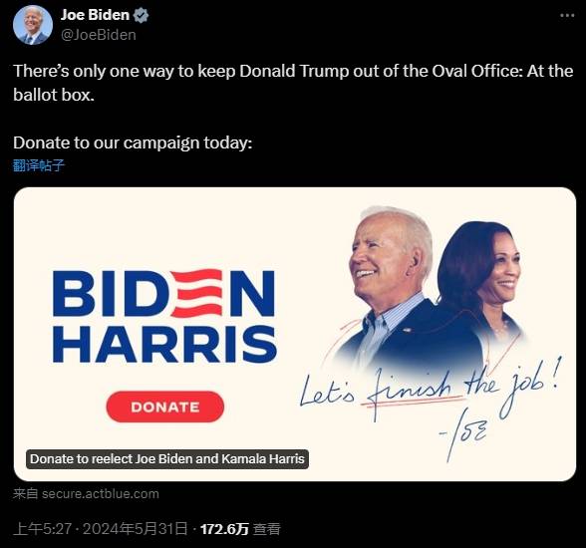Click the 2024年5月31日 post date
Viewport: 586px width, 548px height.
click(x=135, y=529)
